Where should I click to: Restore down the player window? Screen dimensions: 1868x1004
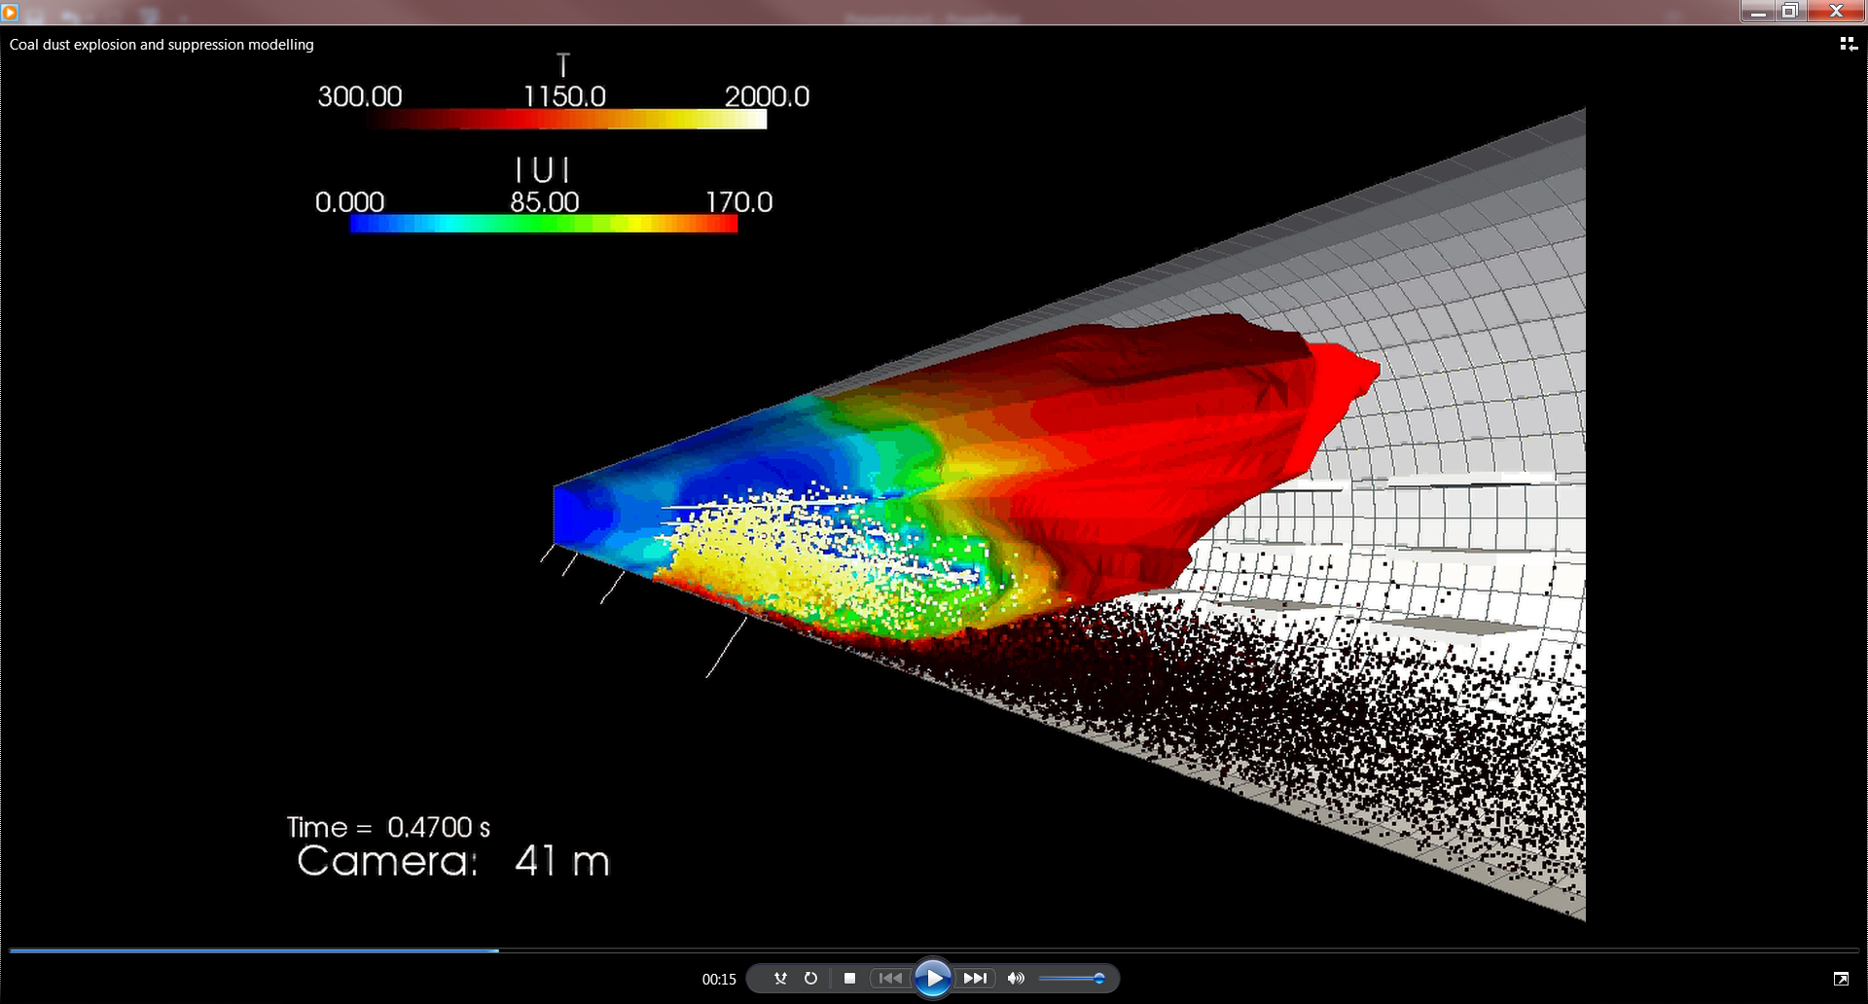1790,12
